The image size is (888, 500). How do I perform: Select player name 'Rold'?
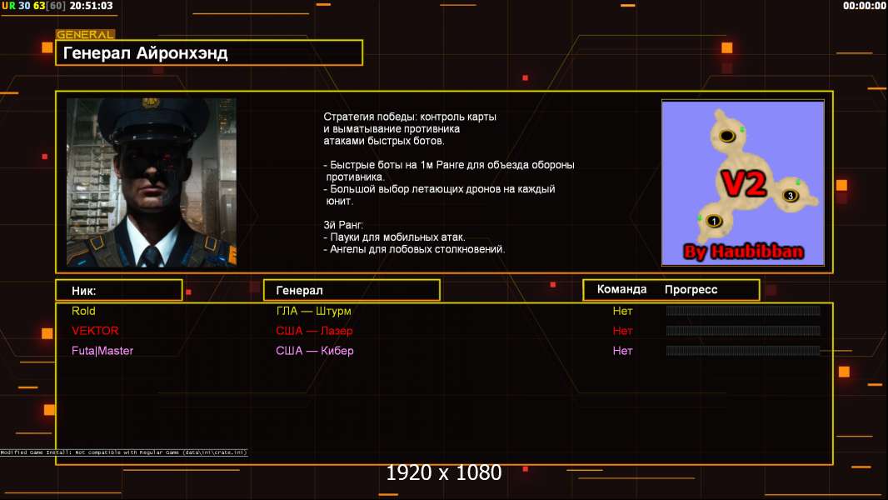[x=83, y=311]
